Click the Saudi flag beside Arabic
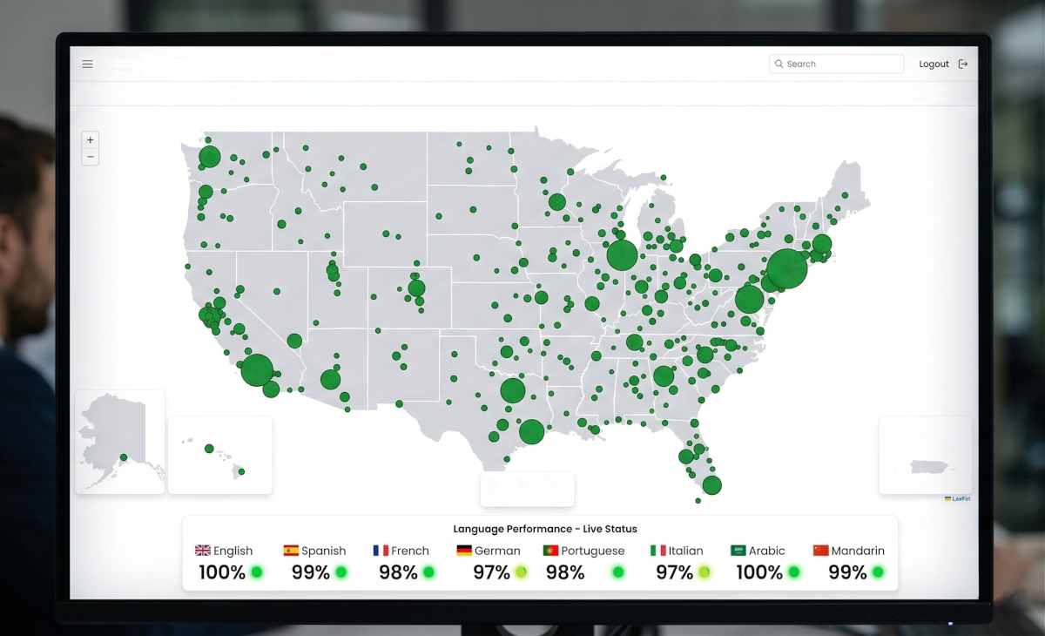This screenshot has height=636, width=1045. coord(738,551)
